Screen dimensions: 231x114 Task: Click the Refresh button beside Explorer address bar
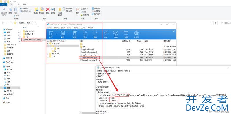(x=216, y=23)
